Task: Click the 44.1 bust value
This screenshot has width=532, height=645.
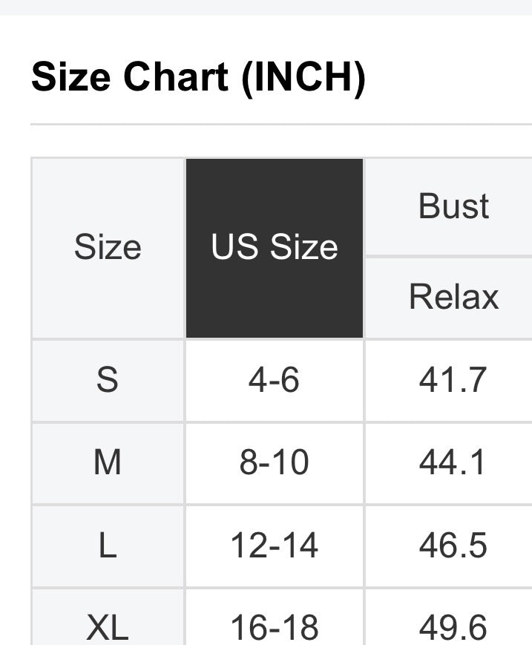Action: [453, 463]
